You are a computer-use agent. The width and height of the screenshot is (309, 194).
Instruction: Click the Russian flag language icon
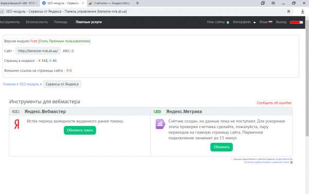tap(270, 22)
